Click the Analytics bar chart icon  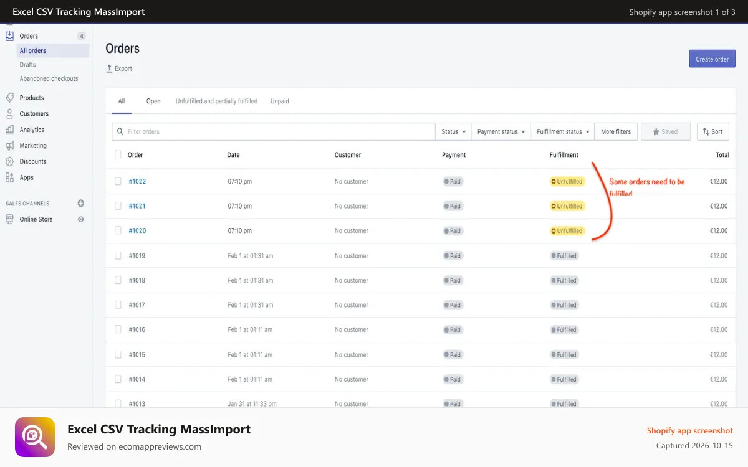point(9,130)
